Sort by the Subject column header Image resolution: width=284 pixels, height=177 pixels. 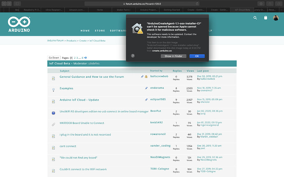65,71
